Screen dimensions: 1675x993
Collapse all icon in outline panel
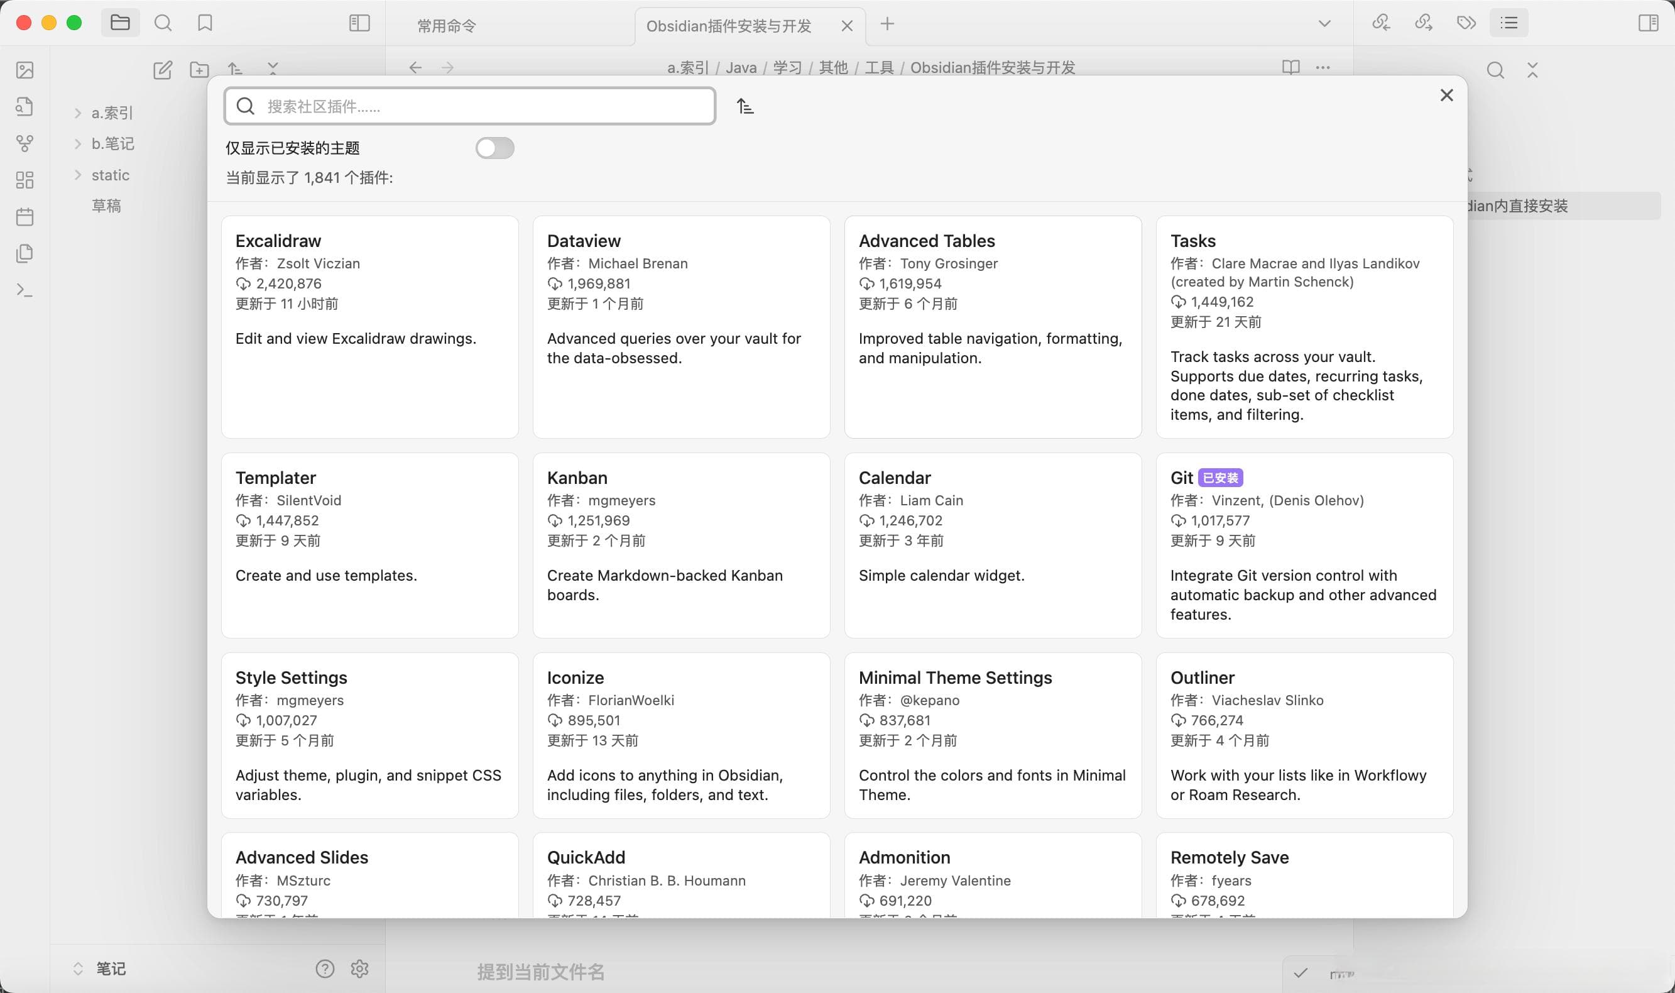(x=1532, y=70)
